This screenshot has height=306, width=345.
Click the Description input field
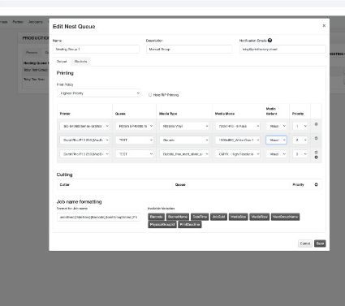(x=189, y=50)
